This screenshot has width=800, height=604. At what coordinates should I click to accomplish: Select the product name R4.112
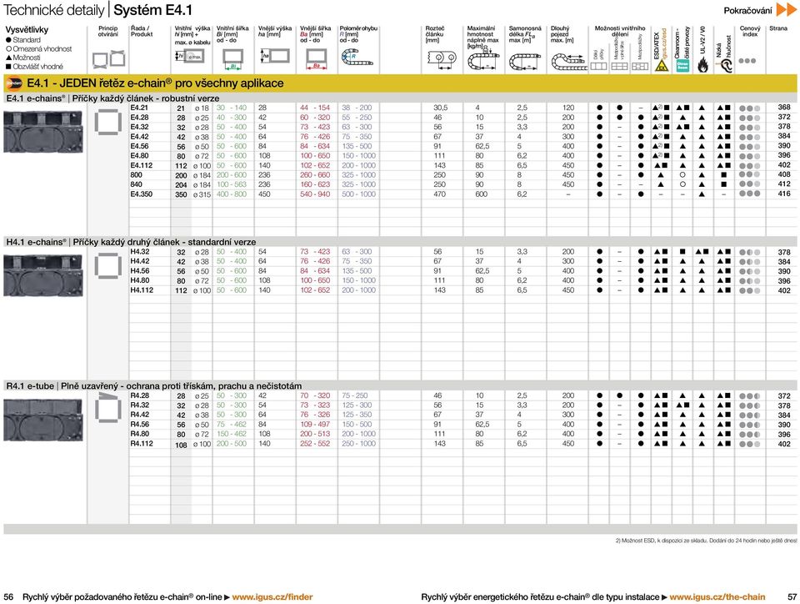pos(142,443)
